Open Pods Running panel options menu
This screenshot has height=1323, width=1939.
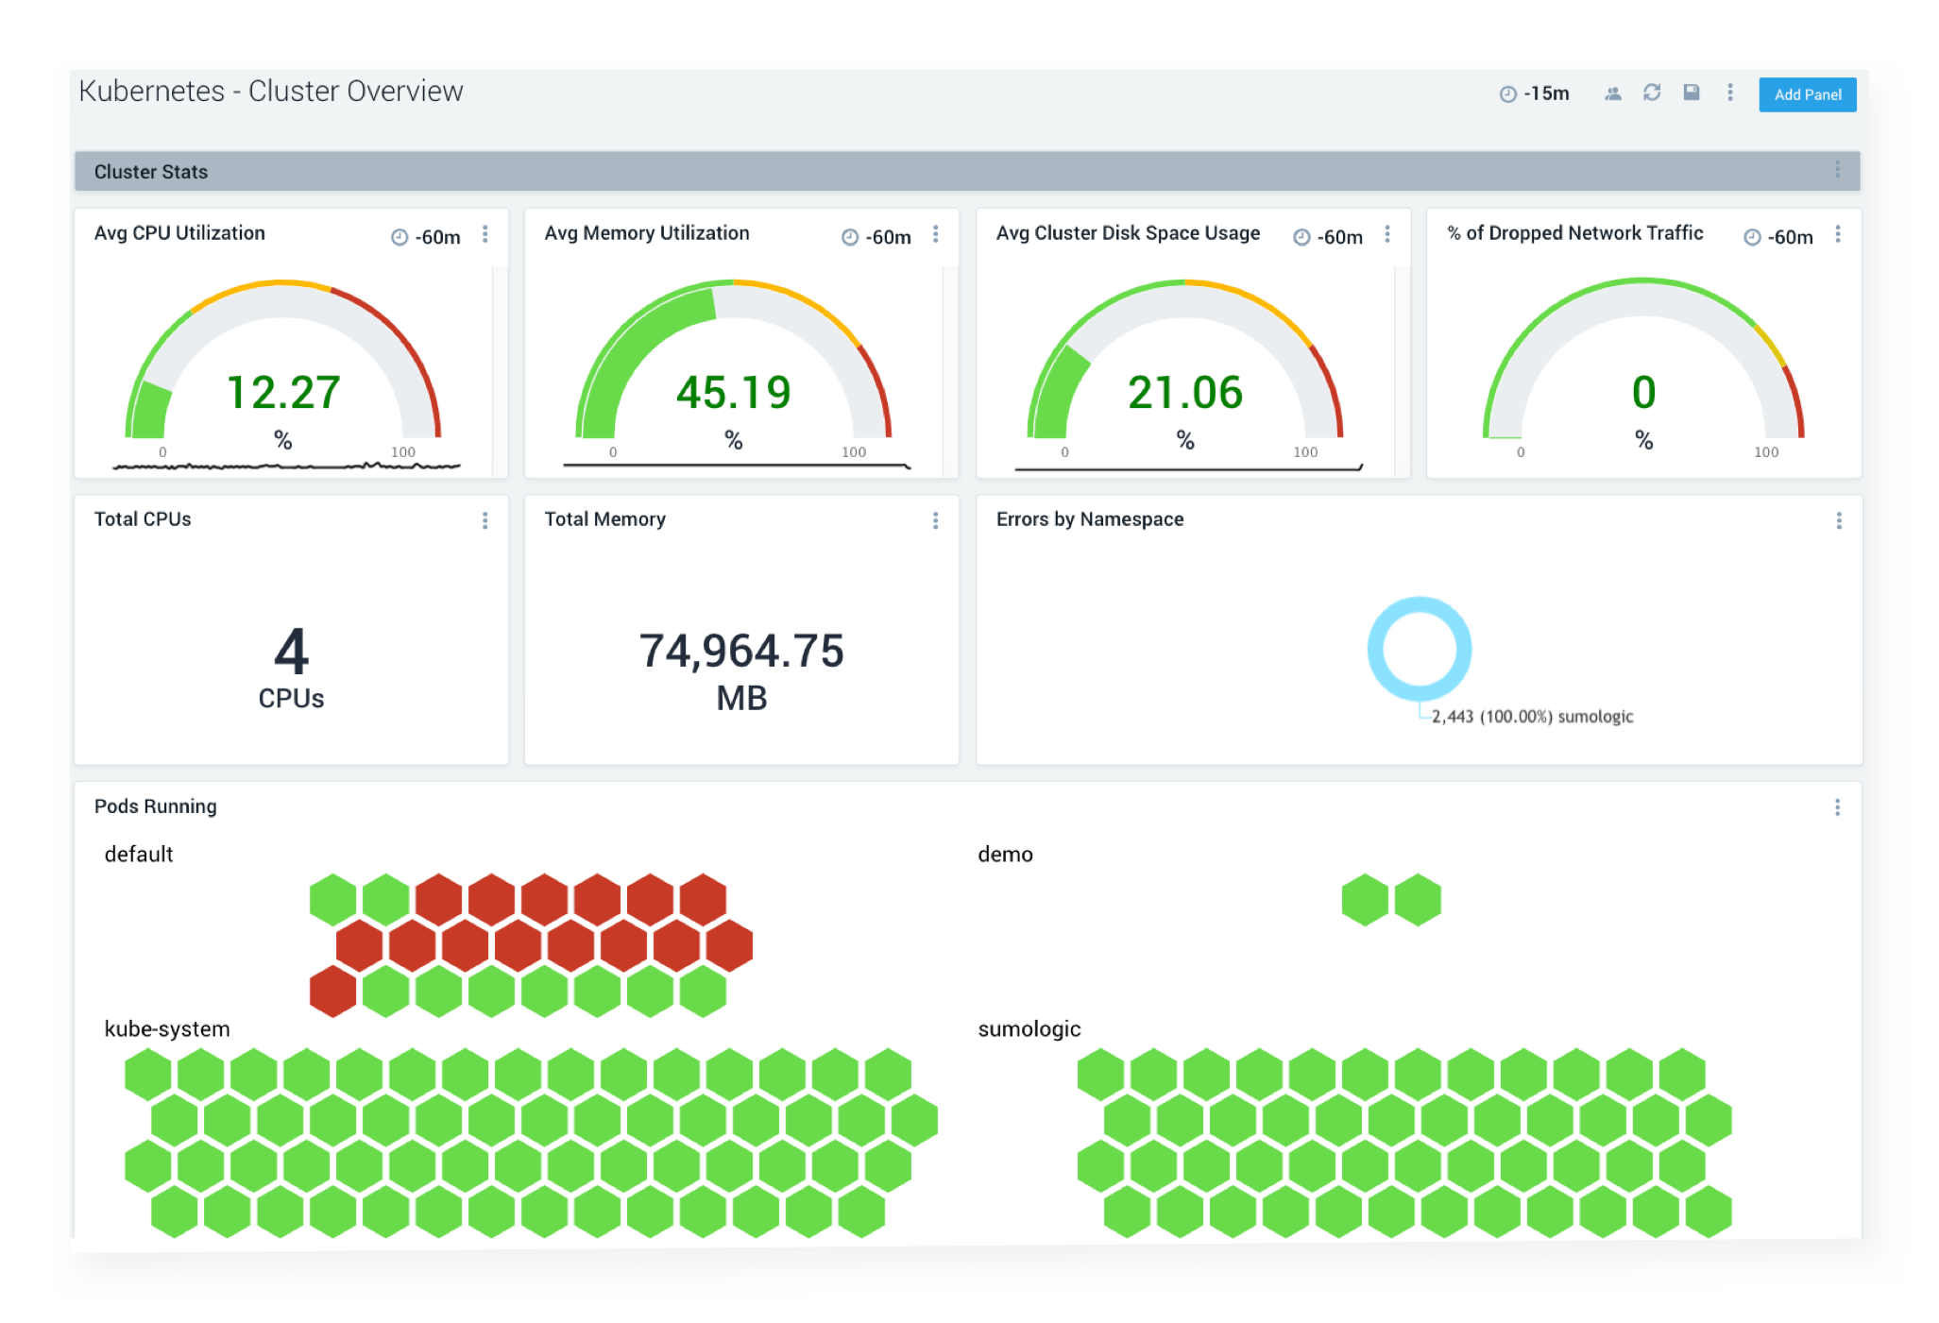tap(1838, 807)
